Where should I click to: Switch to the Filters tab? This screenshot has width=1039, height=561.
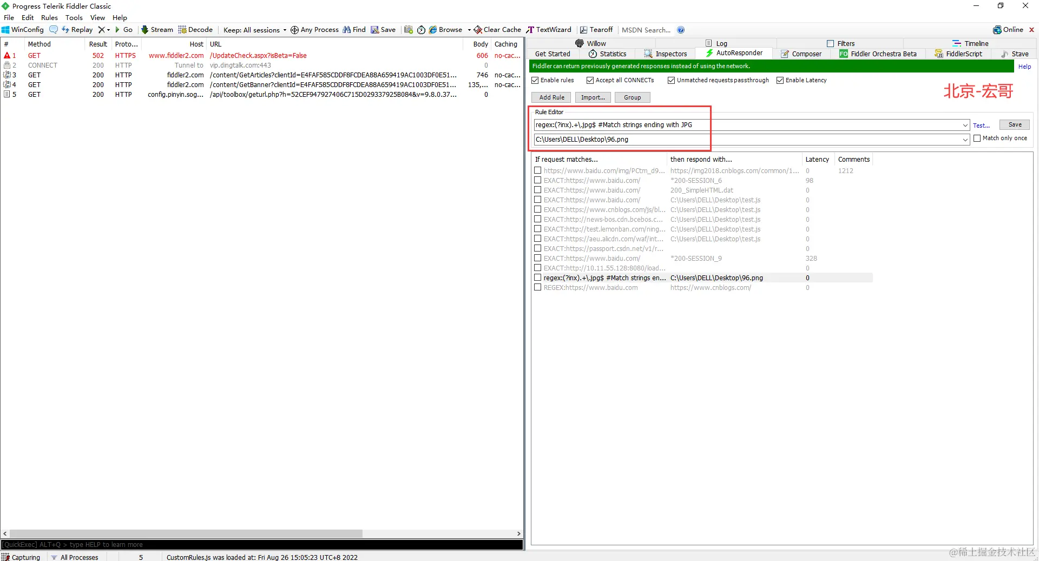(x=841, y=43)
